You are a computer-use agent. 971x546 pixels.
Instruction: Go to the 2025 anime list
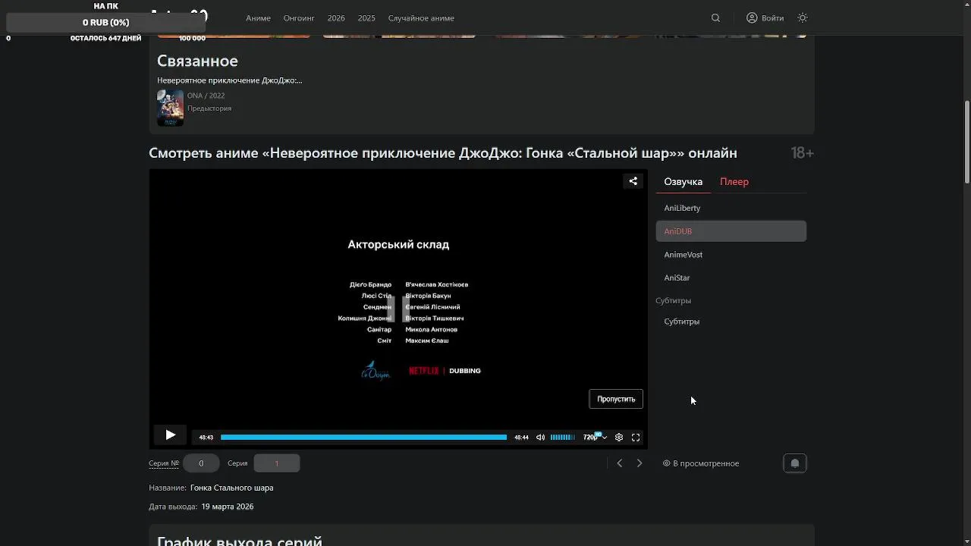pos(366,18)
